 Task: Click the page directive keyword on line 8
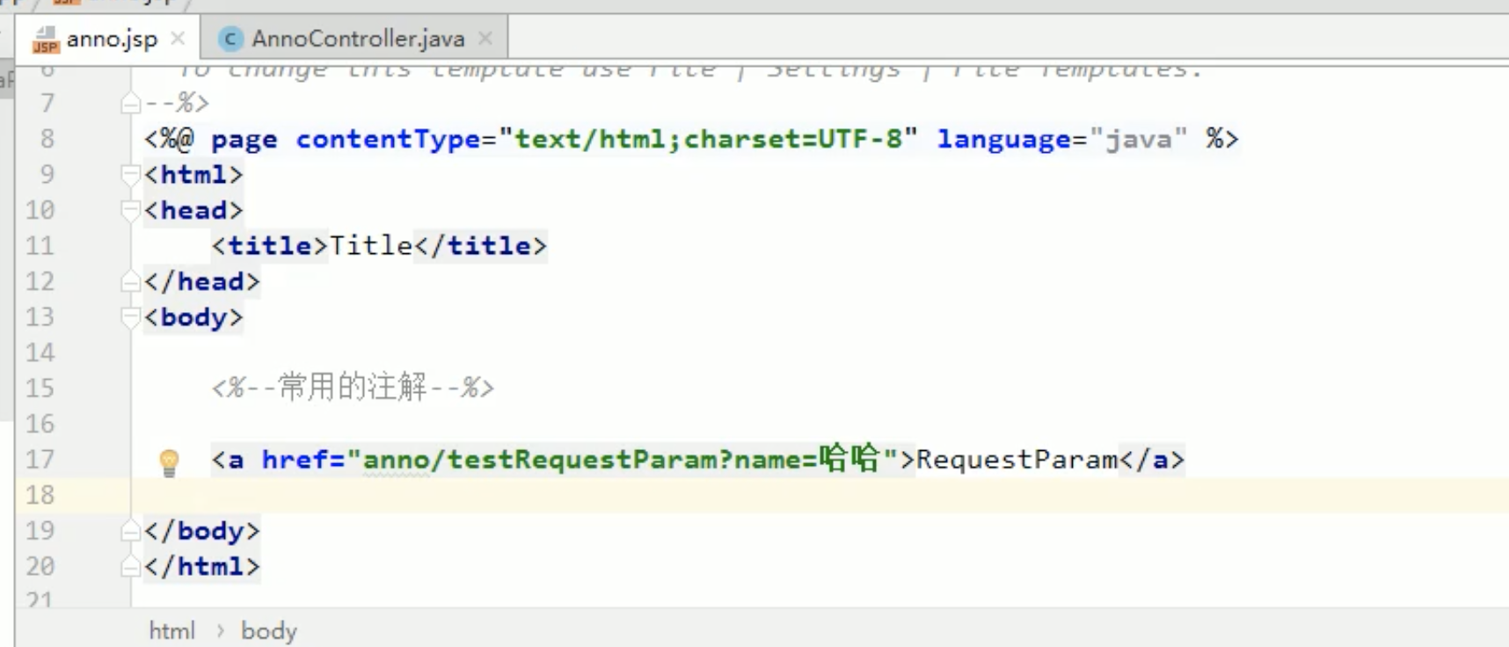[244, 140]
